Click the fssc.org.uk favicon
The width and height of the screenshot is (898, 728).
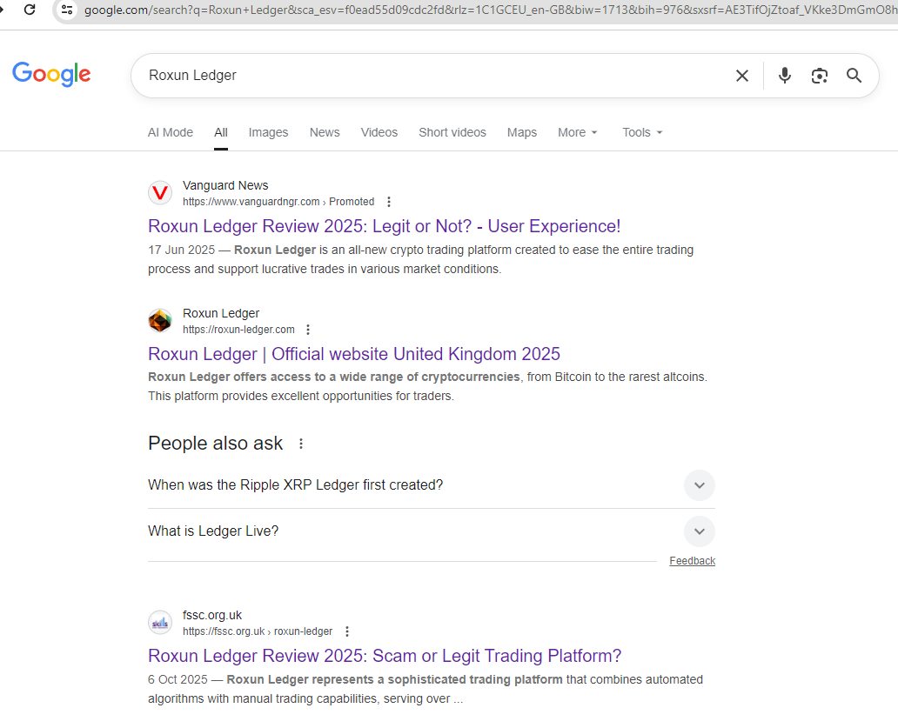click(160, 622)
